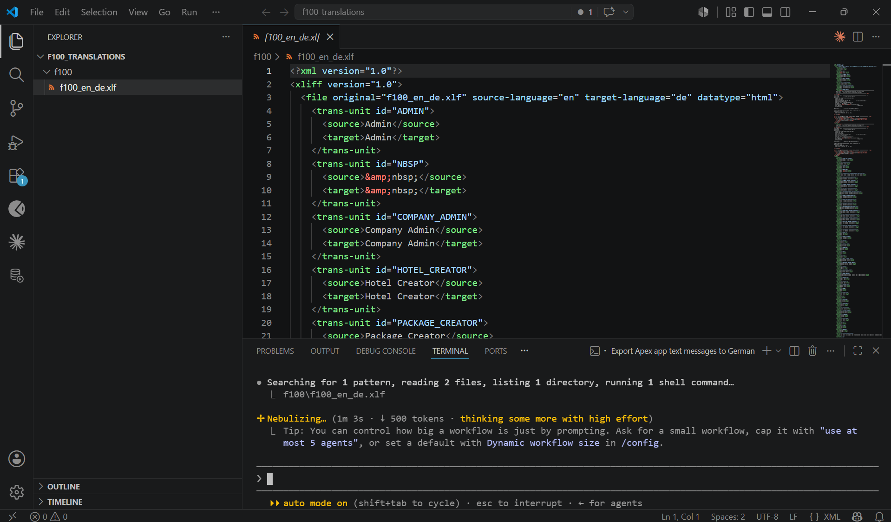Change file encoding UTF-8
Image resolution: width=891 pixels, height=522 pixels.
click(x=767, y=516)
